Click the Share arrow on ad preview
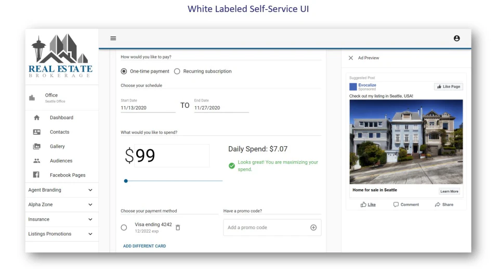499x269 pixels. [438, 205]
